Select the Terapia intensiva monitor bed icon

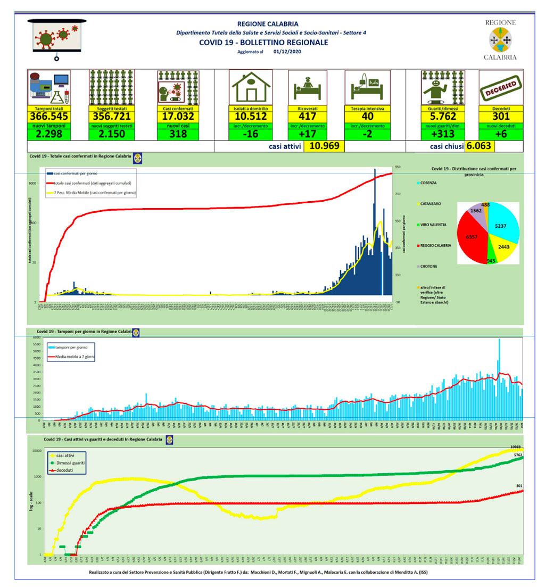pyautogui.click(x=367, y=88)
